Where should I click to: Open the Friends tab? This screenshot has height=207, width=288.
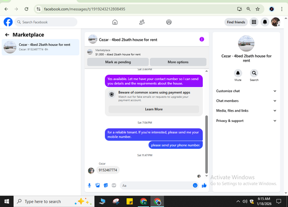(142, 22)
